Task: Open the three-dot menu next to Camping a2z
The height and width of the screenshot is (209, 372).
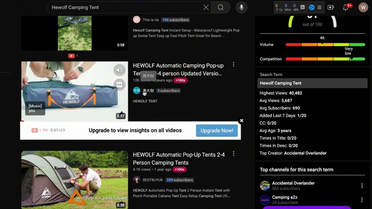Action: click(362, 200)
